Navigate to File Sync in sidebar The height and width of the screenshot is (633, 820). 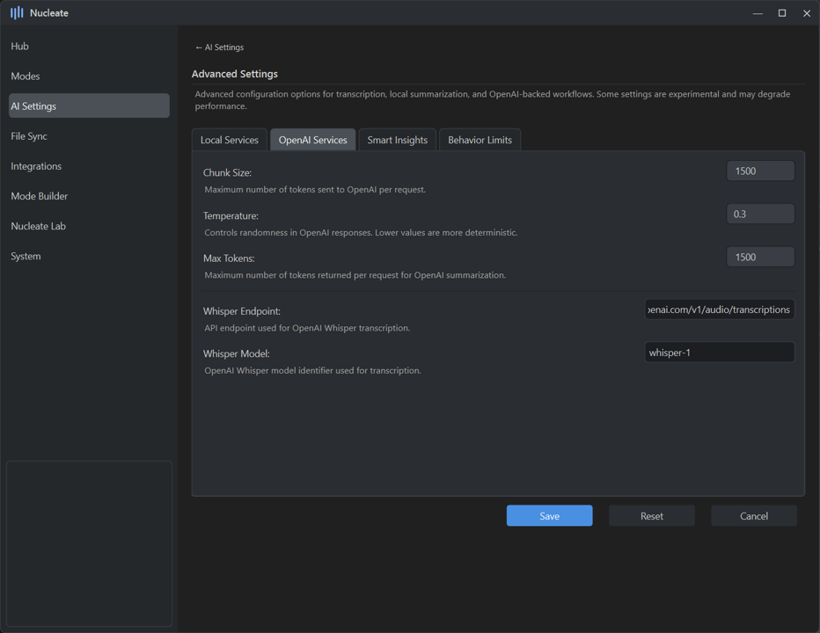29,136
